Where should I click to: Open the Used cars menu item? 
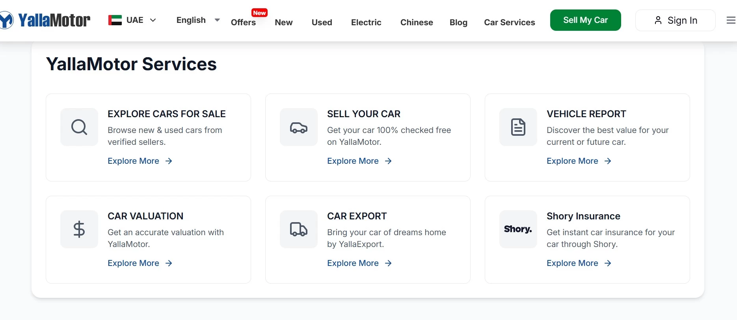(x=322, y=22)
